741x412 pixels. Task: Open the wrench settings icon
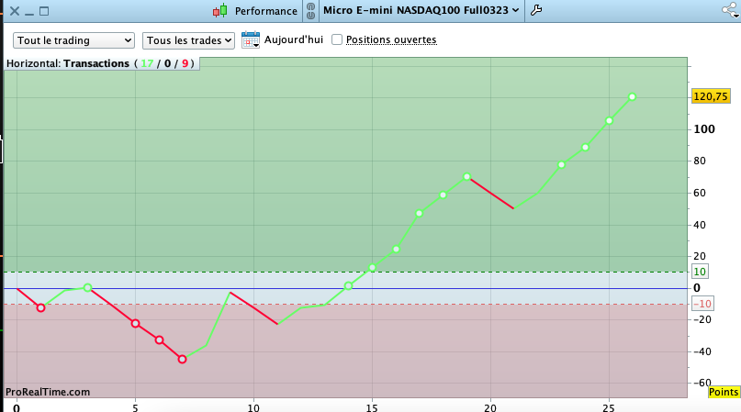[x=536, y=10]
